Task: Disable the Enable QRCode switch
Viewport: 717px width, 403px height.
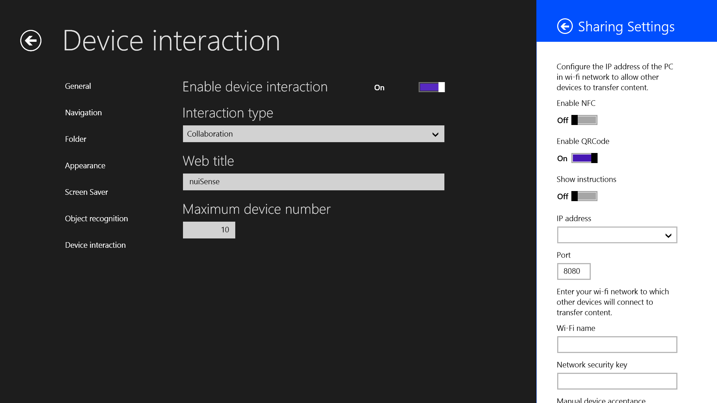Action: [584, 158]
